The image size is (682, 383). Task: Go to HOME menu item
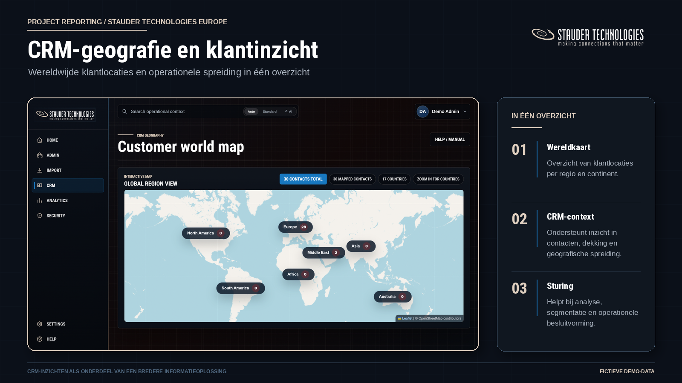click(x=67, y=140)
